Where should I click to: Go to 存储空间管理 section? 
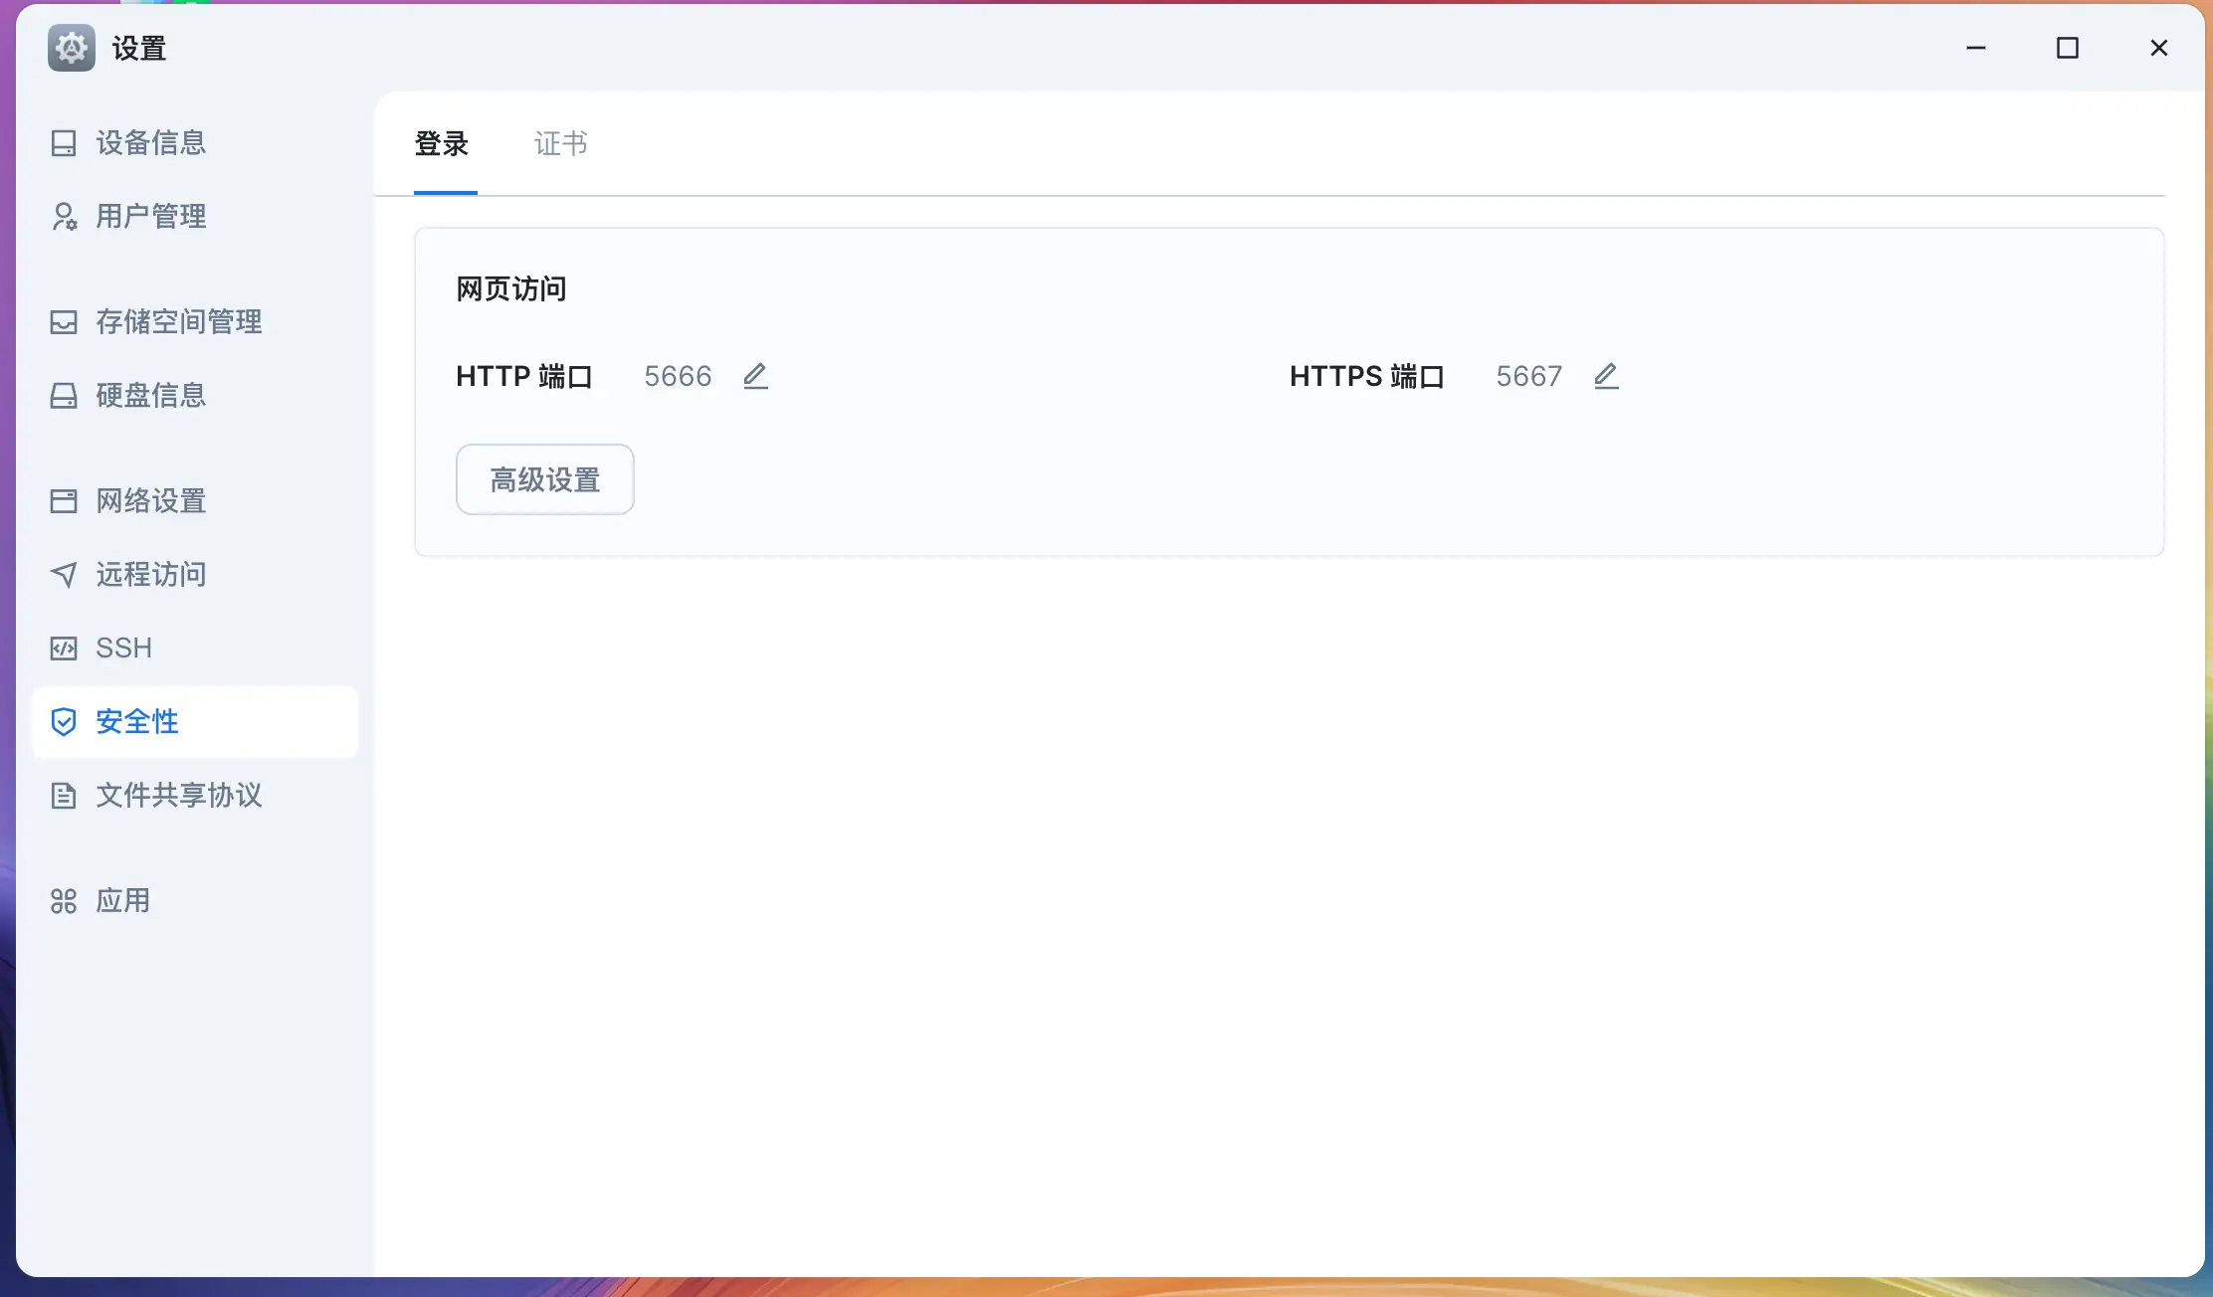pyautogui.click(x=195, y=322)
